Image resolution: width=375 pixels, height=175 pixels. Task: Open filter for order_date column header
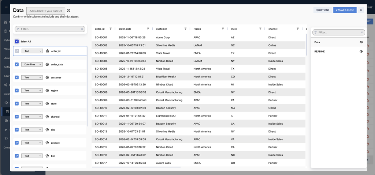(148, 28)
